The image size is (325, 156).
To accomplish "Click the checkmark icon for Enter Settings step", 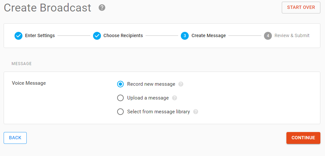I will pos(18,36).
